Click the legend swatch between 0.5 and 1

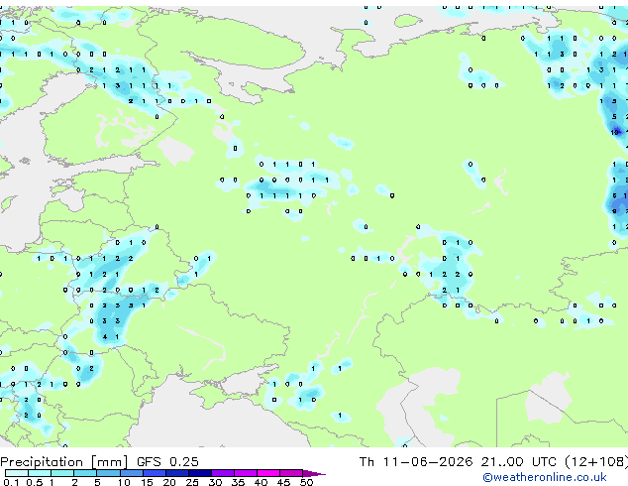tap(40, 473)
